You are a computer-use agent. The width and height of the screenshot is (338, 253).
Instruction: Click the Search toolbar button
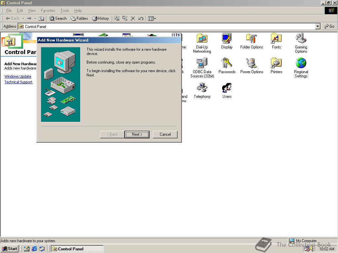58,18
